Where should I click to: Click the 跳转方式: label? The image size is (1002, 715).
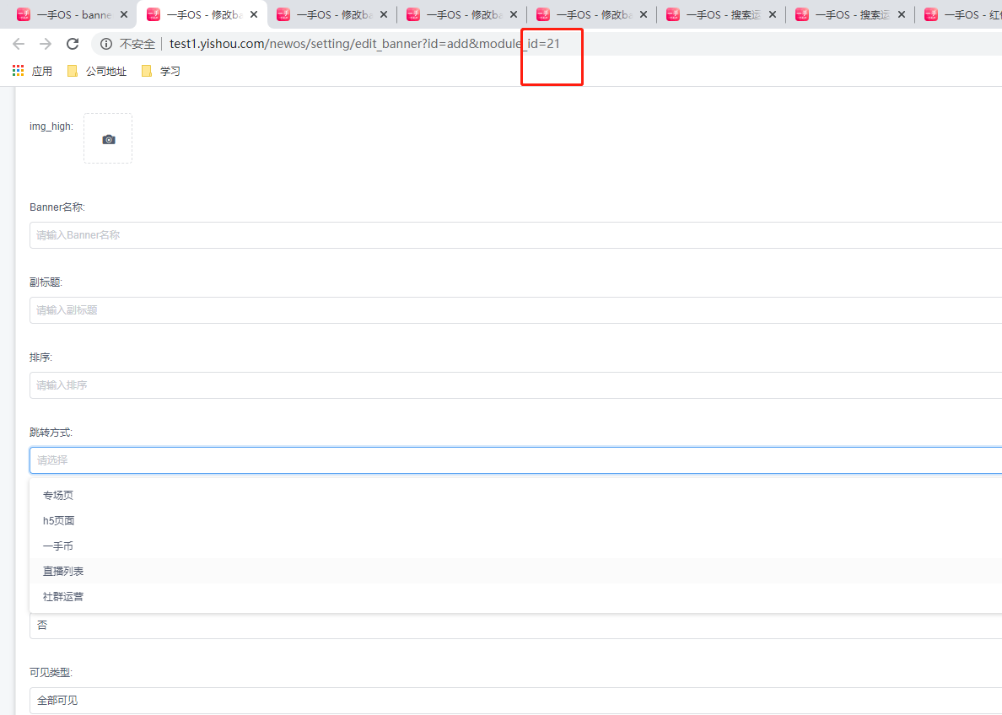pyautogui.click(x=51, y=433)
